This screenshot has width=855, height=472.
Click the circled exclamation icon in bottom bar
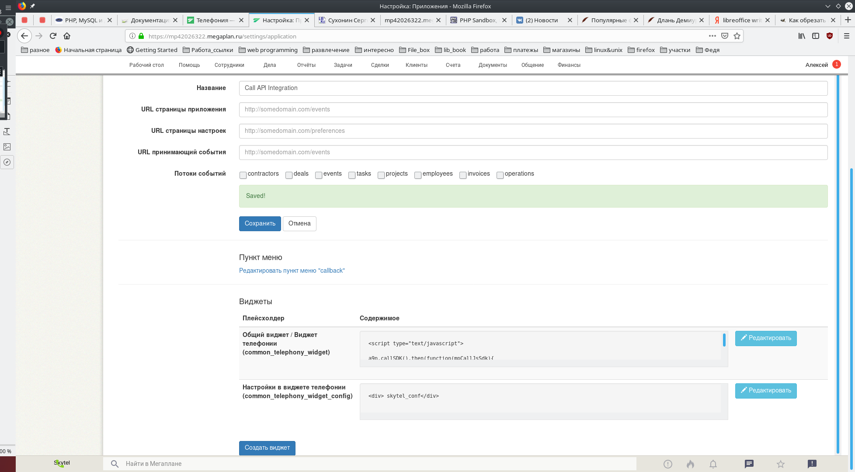pyautogui.click(x=667, y=464)
